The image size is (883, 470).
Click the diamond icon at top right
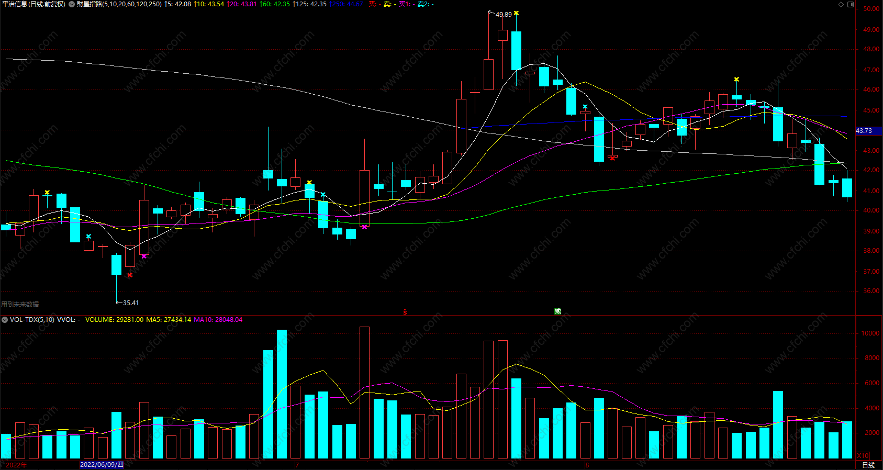pyautogui.click(x=841, y=4)
